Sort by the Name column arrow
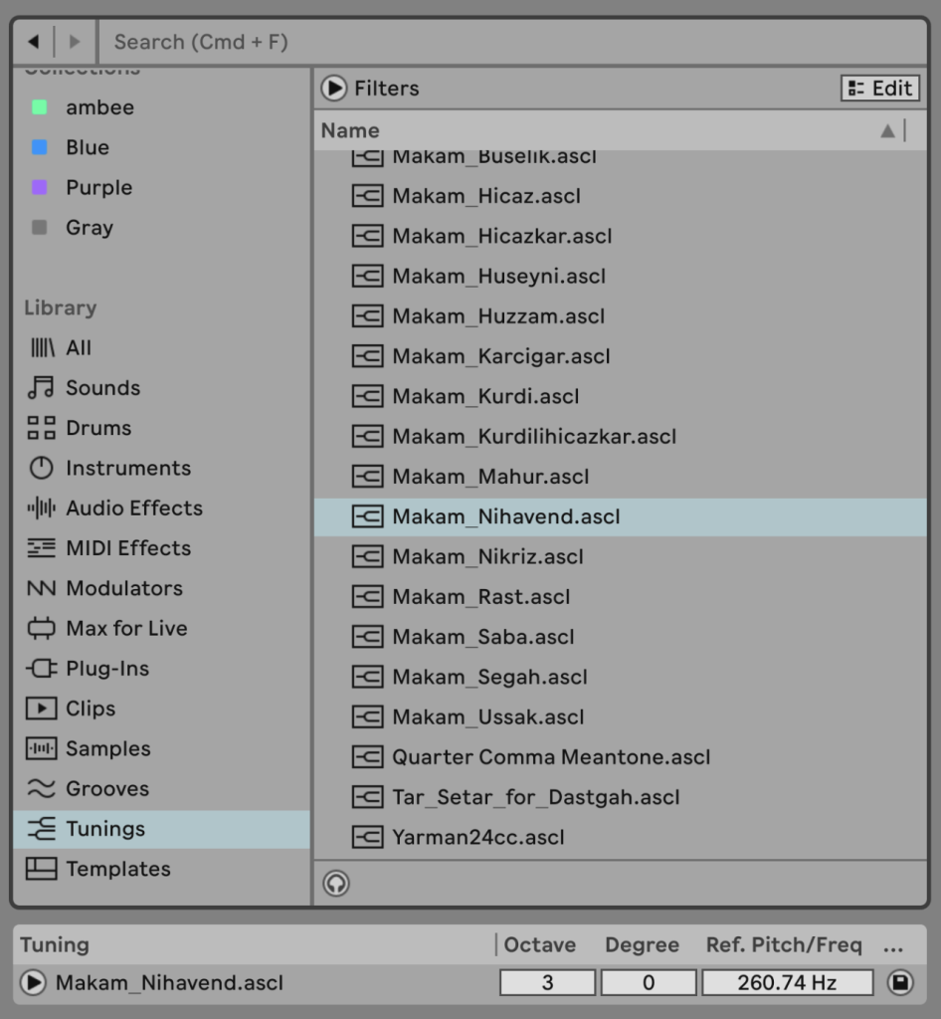The height and width of the screenshot is (1019, 941). click(887, 130)
